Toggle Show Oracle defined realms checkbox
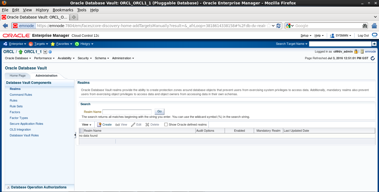This screenshot has width=379, height=192. (x=166, y=124)
